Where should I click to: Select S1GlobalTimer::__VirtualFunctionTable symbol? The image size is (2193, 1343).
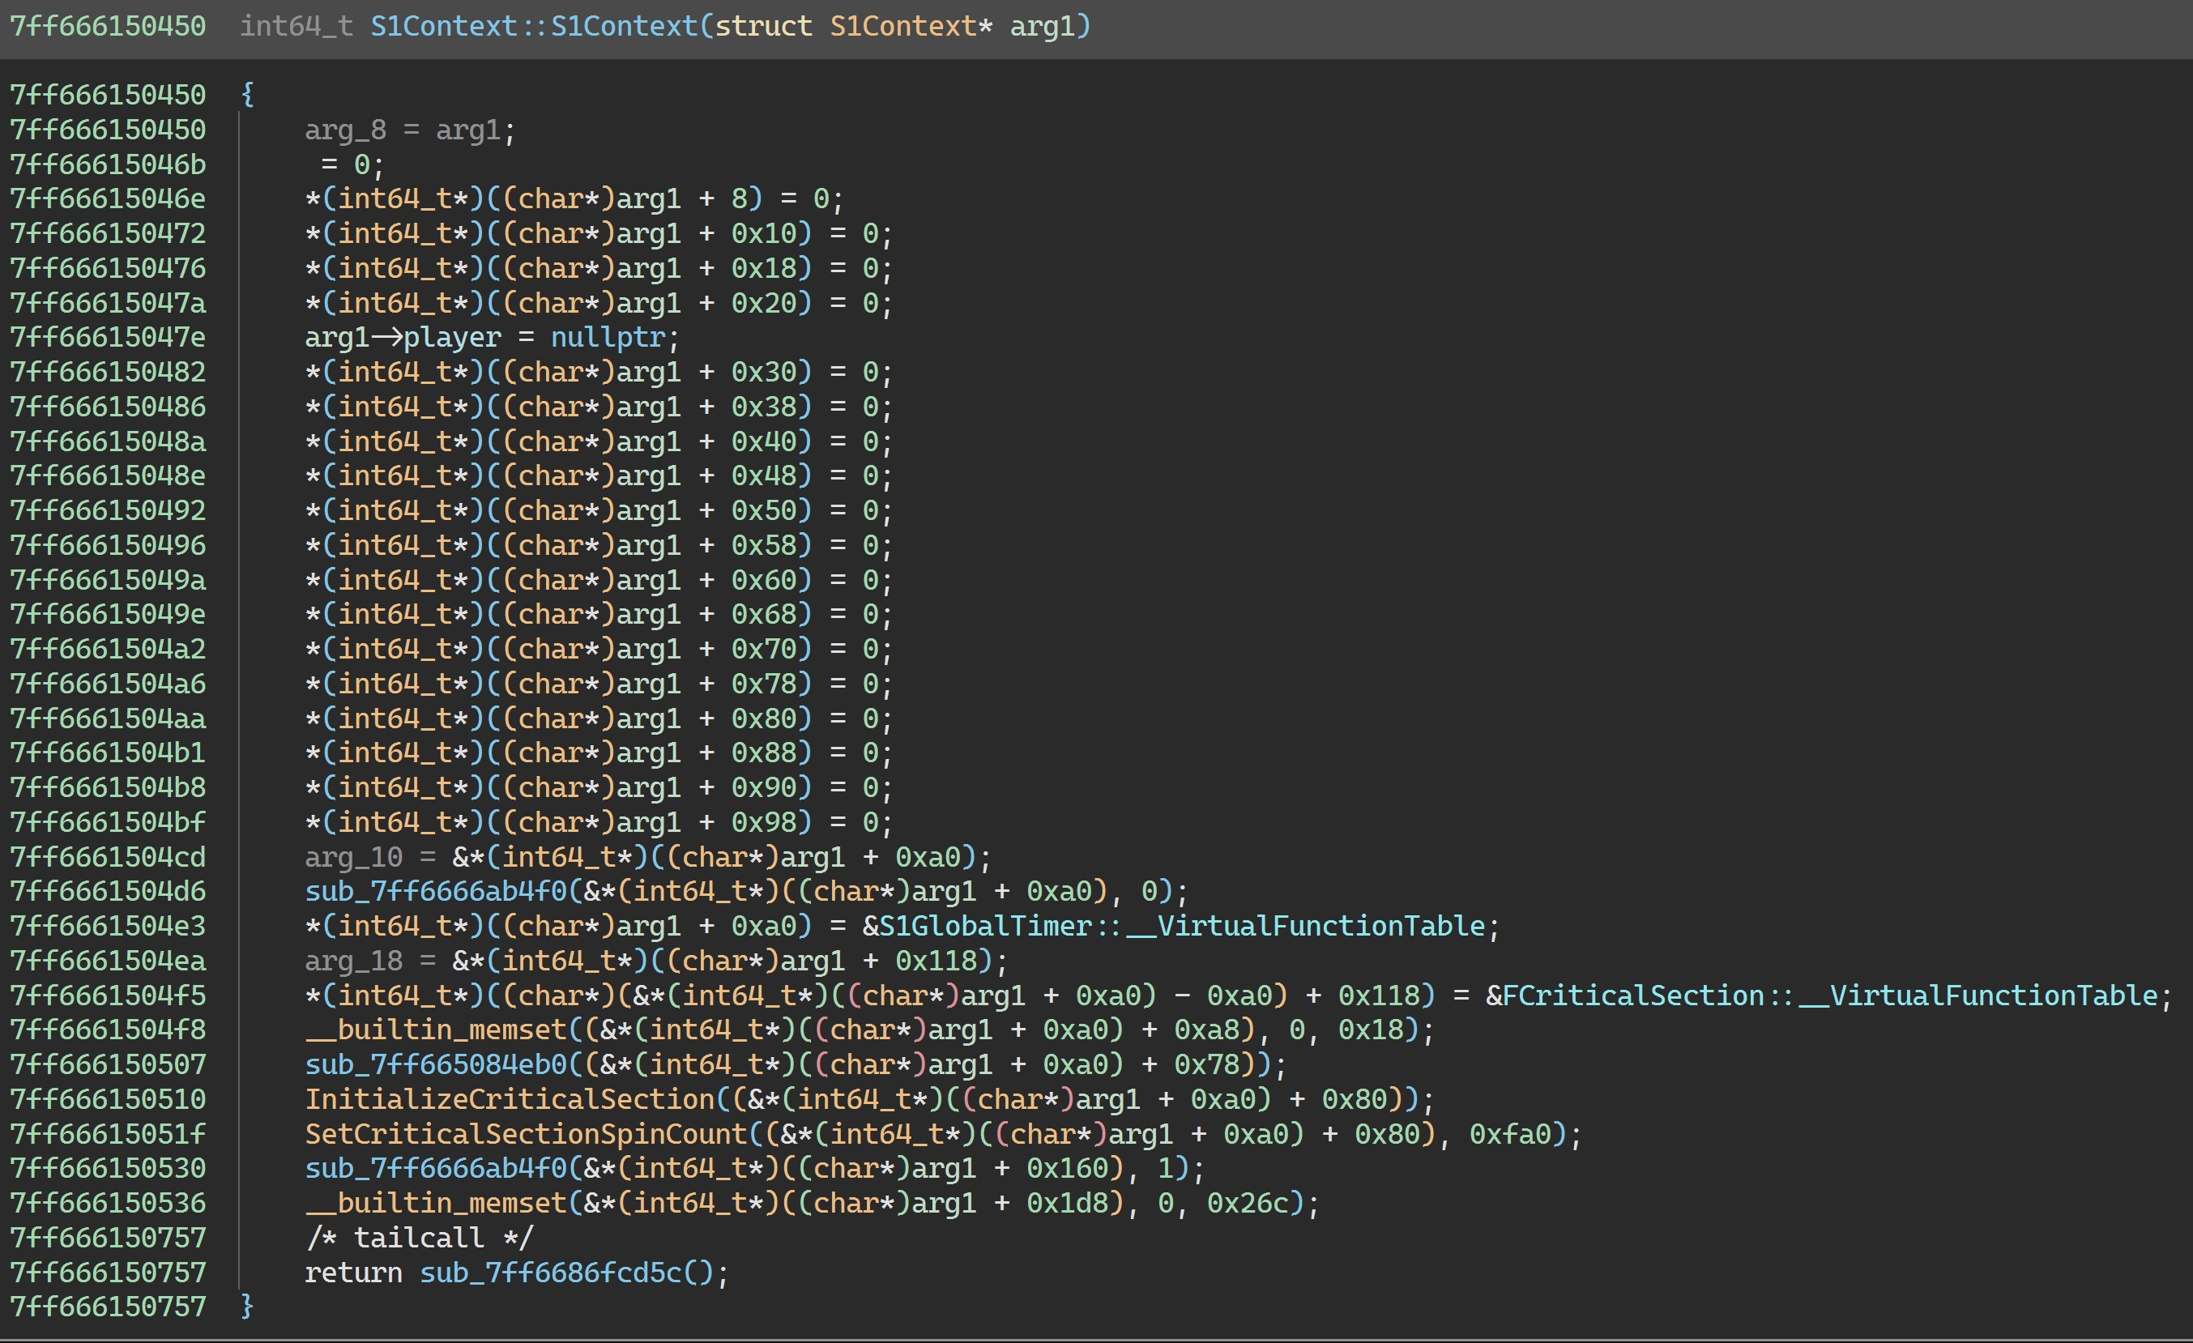[1181, 927]
